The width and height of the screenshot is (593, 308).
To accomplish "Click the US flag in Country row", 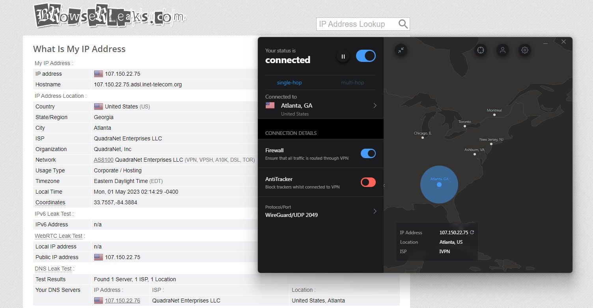I will click(x=99, y=106).
